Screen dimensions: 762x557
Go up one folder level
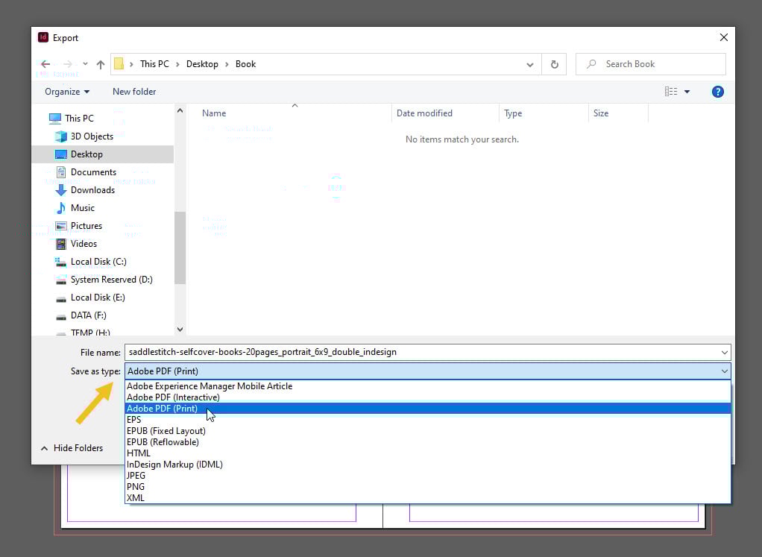click(x=101, y=64)
